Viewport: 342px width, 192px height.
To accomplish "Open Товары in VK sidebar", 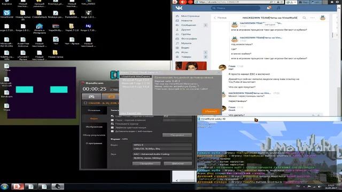I will tap(186, 57).
